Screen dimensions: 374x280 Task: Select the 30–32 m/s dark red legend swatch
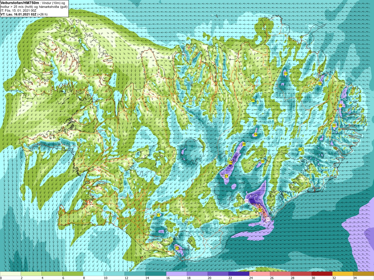coord(322,274)
